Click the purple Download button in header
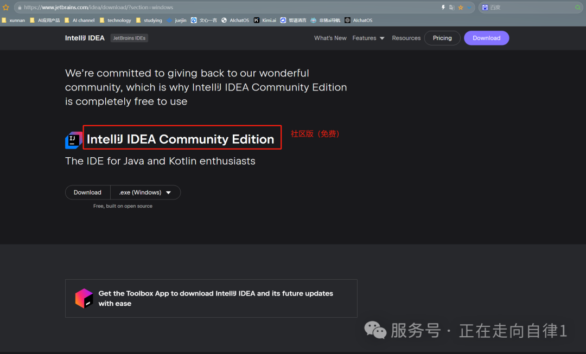Viewport: 586px width, 354px height. pyautogui.click(x=486, y=38)
